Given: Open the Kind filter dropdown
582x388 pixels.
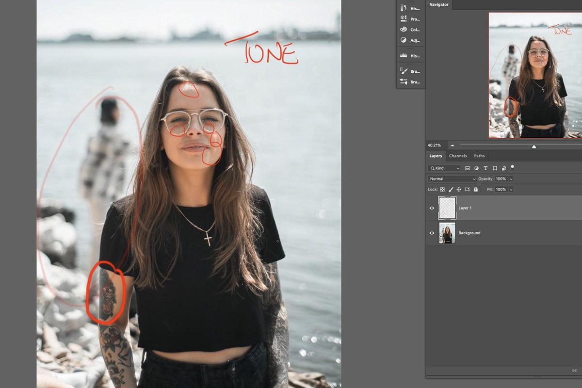Looking at the screenshot, I should click(444, 168).
